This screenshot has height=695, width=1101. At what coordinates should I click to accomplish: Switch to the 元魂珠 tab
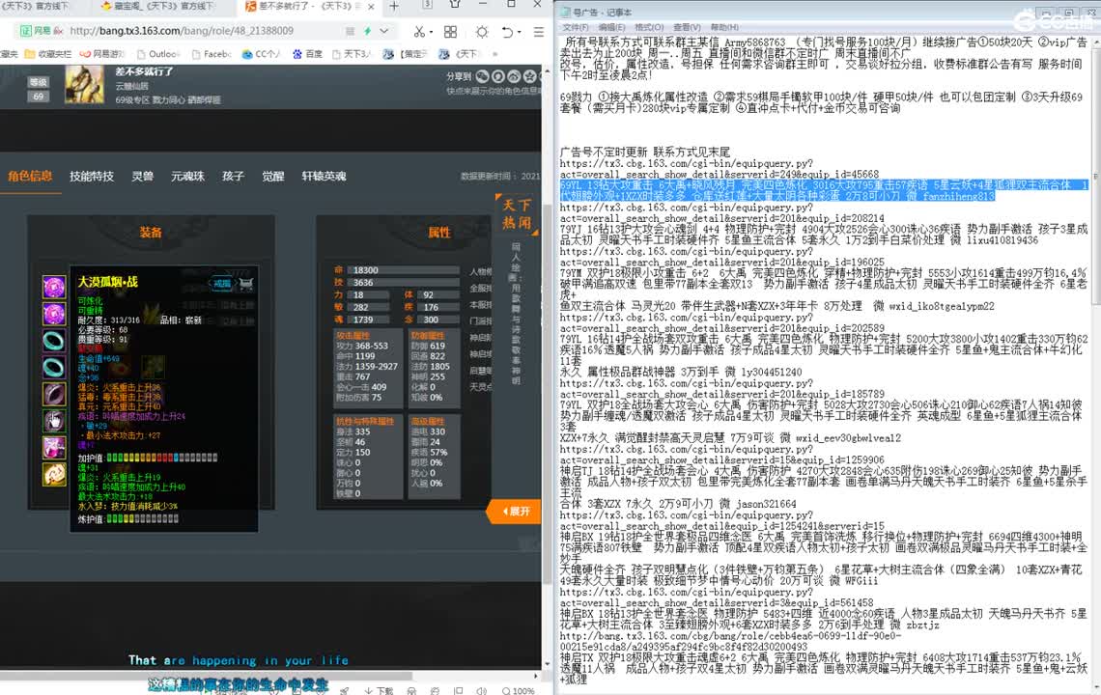[x=187, y=176]
